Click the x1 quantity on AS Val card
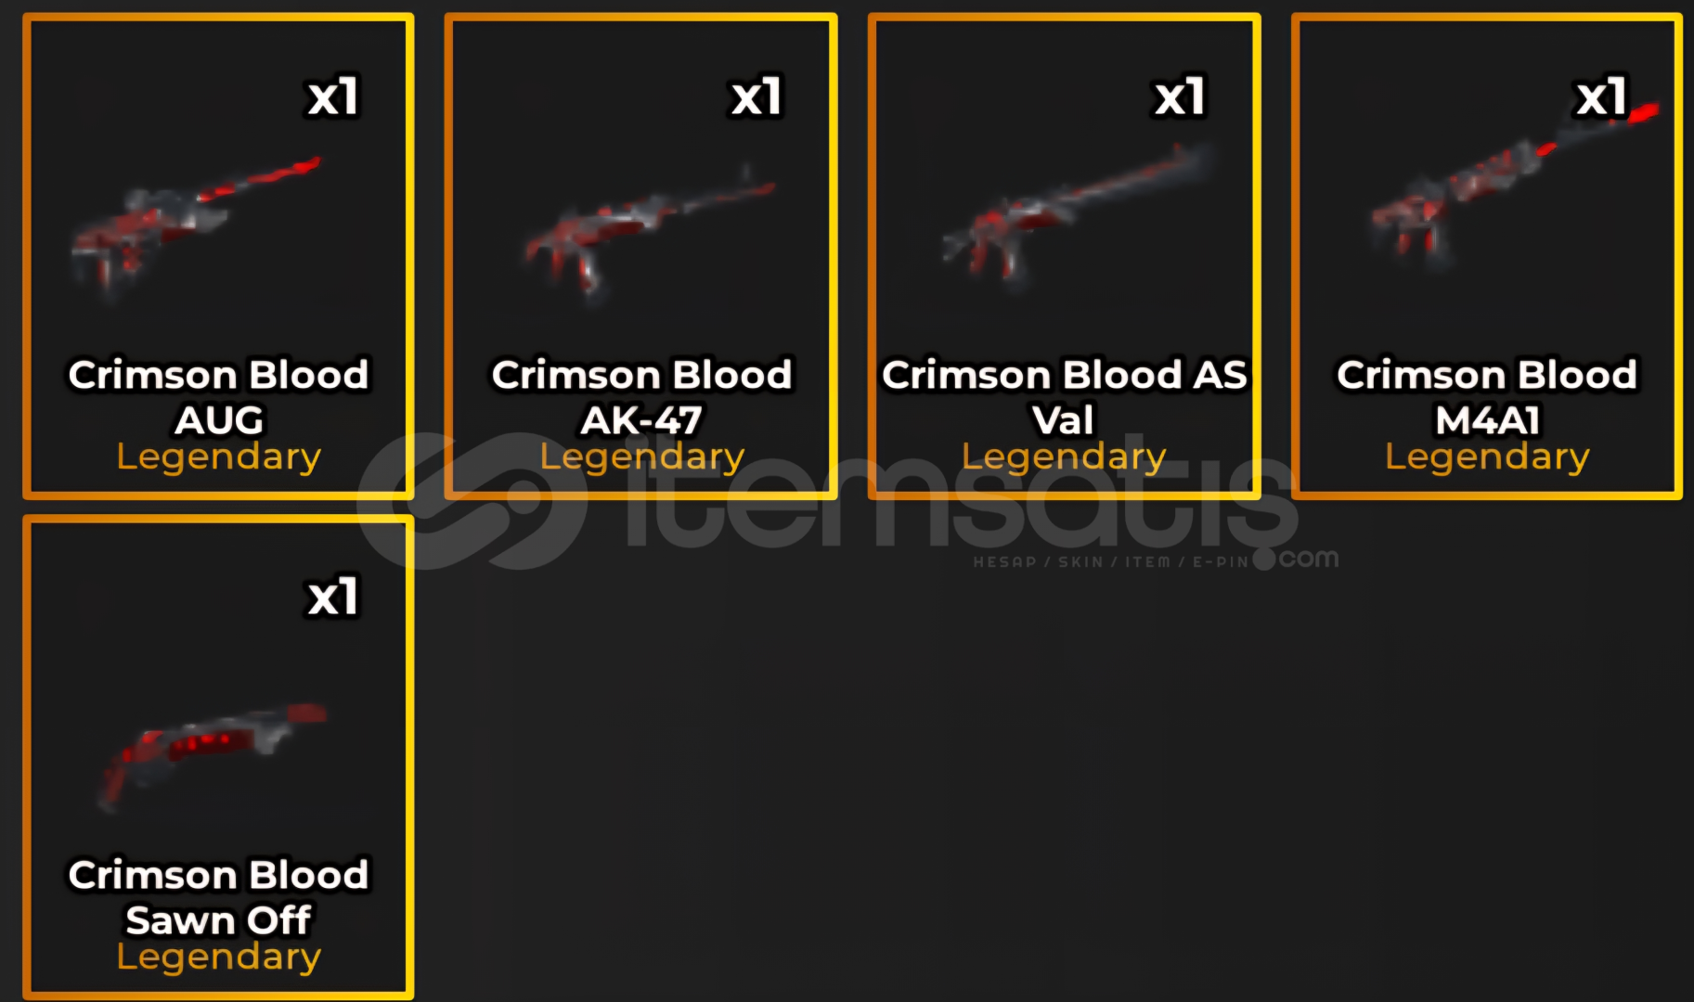The height and width of the screenshot is (1002, 1694). (x=1180, y=97)
